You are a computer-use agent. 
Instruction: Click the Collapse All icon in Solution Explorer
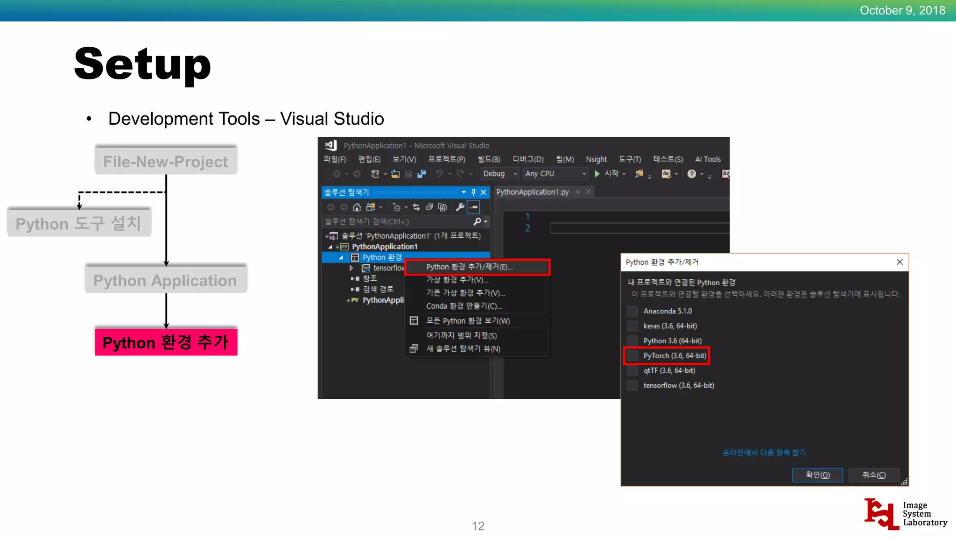(429, 207)
